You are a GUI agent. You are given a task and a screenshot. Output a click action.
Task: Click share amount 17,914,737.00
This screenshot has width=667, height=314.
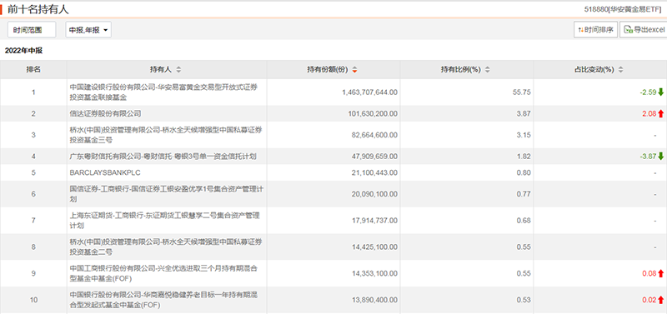374,221
